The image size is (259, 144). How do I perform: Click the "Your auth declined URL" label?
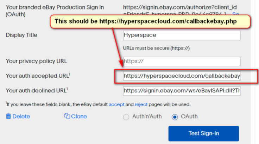[37, 90]
